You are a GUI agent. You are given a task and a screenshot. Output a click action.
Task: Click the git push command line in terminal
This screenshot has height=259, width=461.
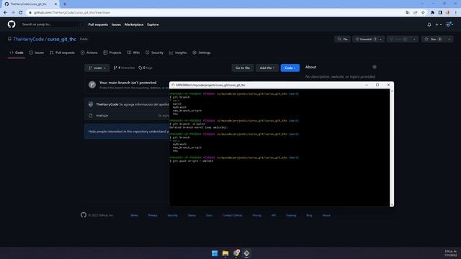click(192, 161)
